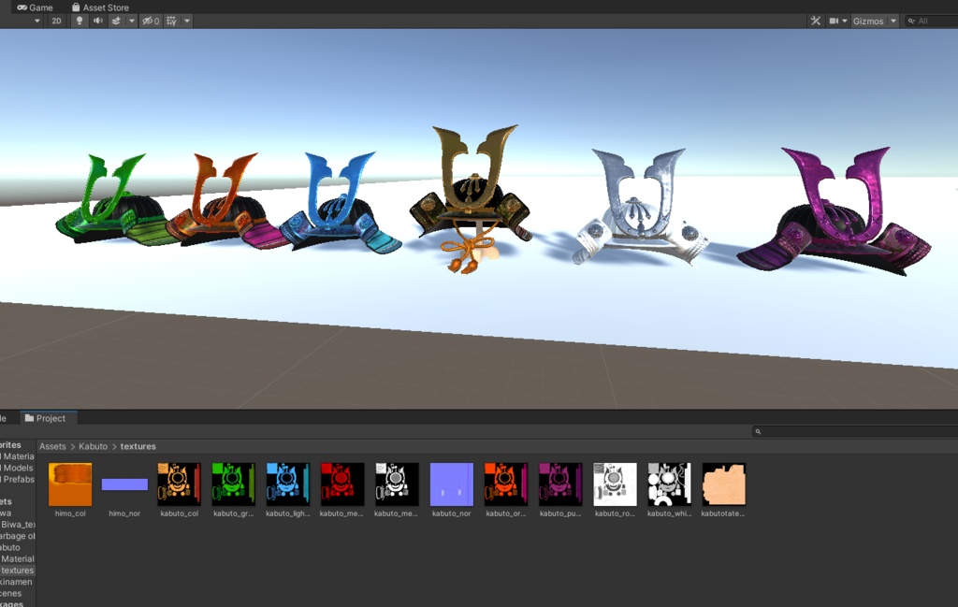
Task: Select Material folder in tree
Action: click(x=17, y=558)
